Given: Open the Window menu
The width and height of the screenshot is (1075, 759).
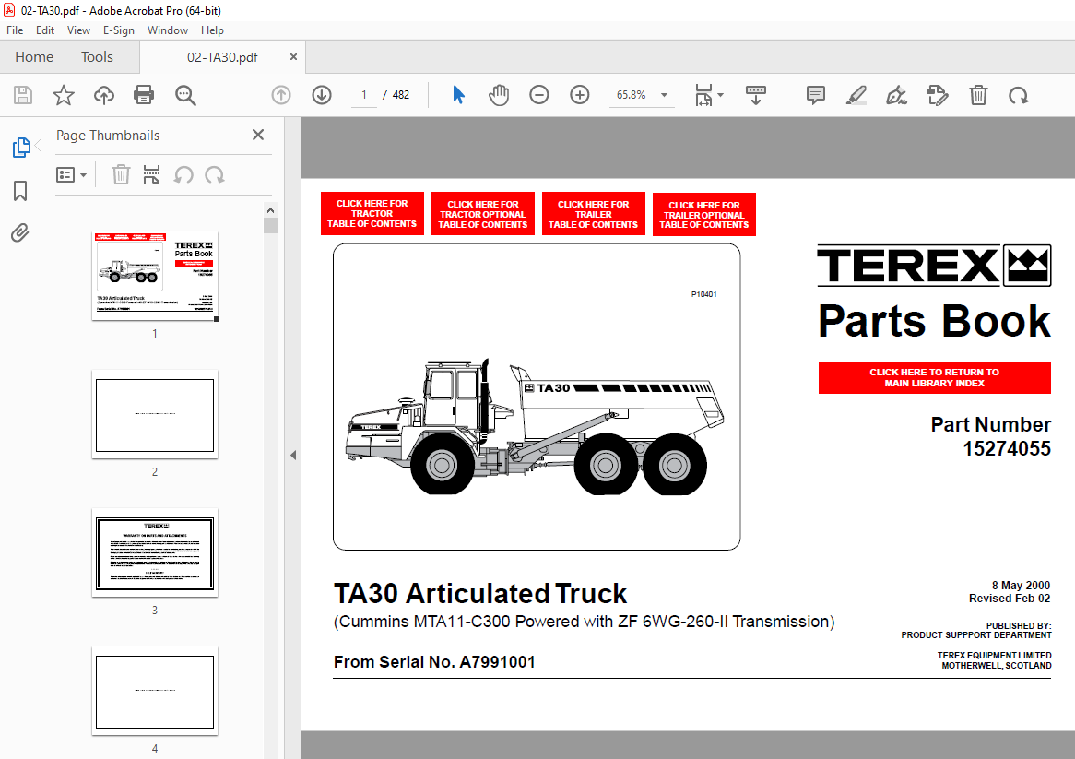Looking at the screenshot, I should [167, 30].
